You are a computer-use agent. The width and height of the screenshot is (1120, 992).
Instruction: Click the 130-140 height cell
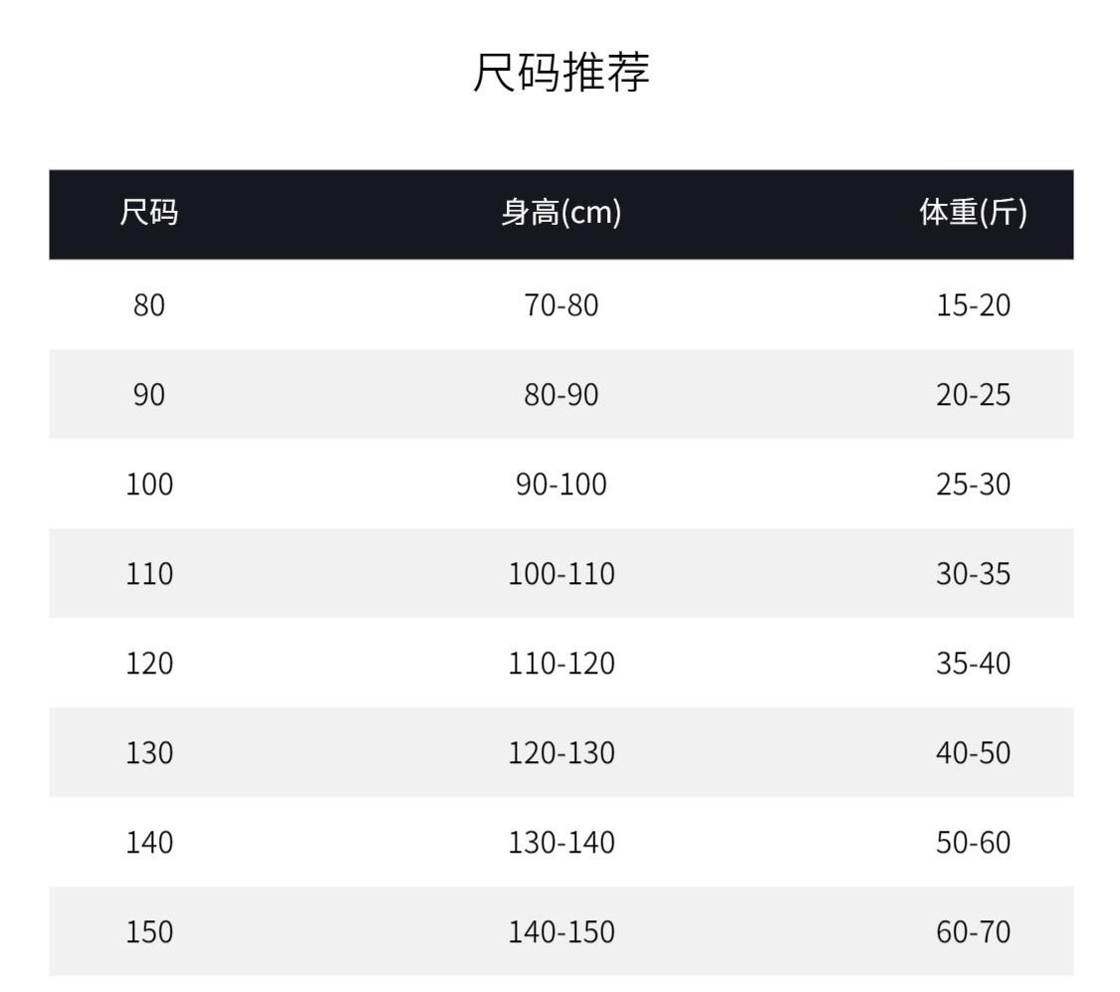point(561,843)
